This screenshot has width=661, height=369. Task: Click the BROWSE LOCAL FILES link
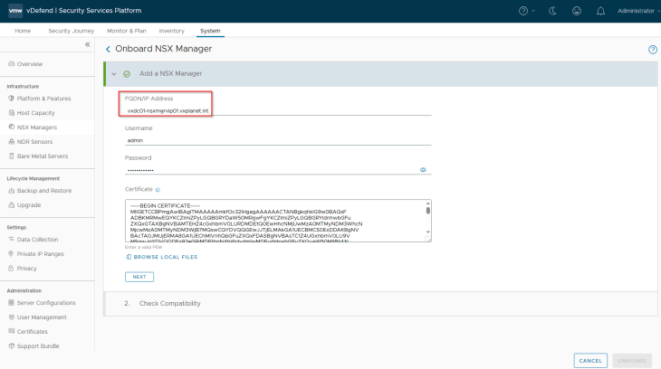pos(161,257)
